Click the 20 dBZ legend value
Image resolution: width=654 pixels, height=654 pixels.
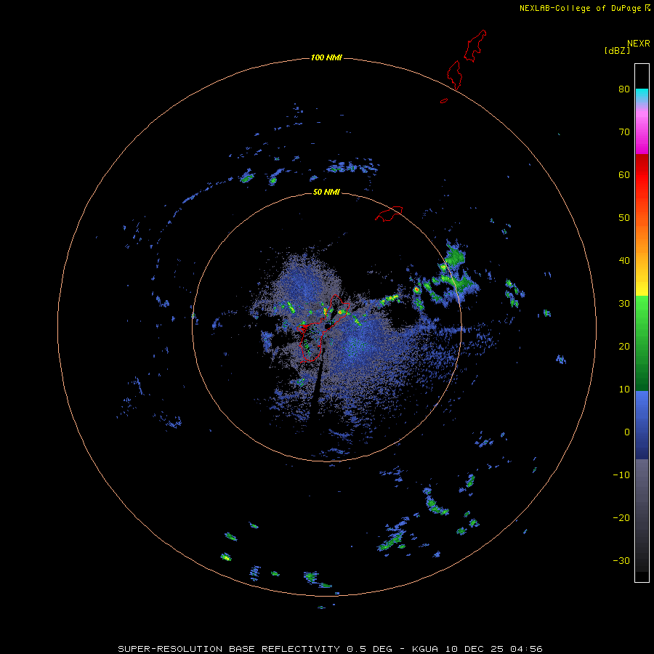point(624,347)
